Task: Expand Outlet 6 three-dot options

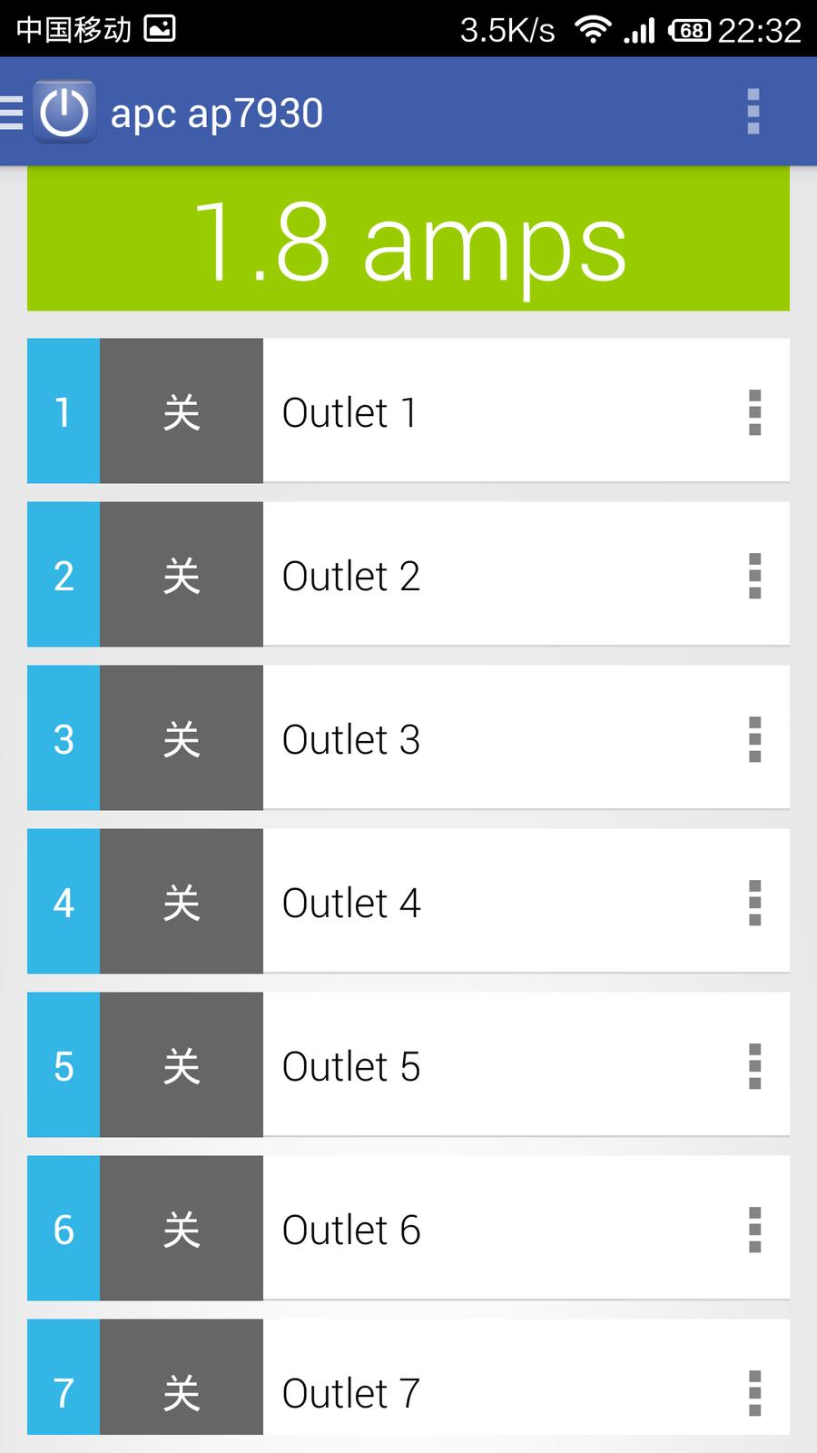Action: 754,1230
